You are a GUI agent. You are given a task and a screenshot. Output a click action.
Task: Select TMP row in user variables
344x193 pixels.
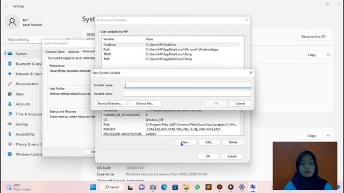(171, 59)
